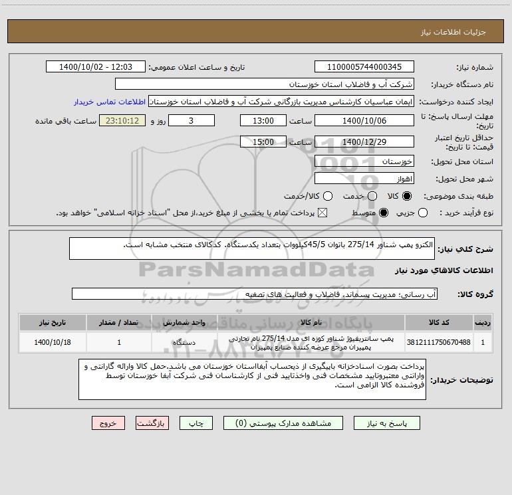The width and height of the screenshot is (512, 495).
Task: Choose the جزیی purchase type radio
Action: coord(423,213)
